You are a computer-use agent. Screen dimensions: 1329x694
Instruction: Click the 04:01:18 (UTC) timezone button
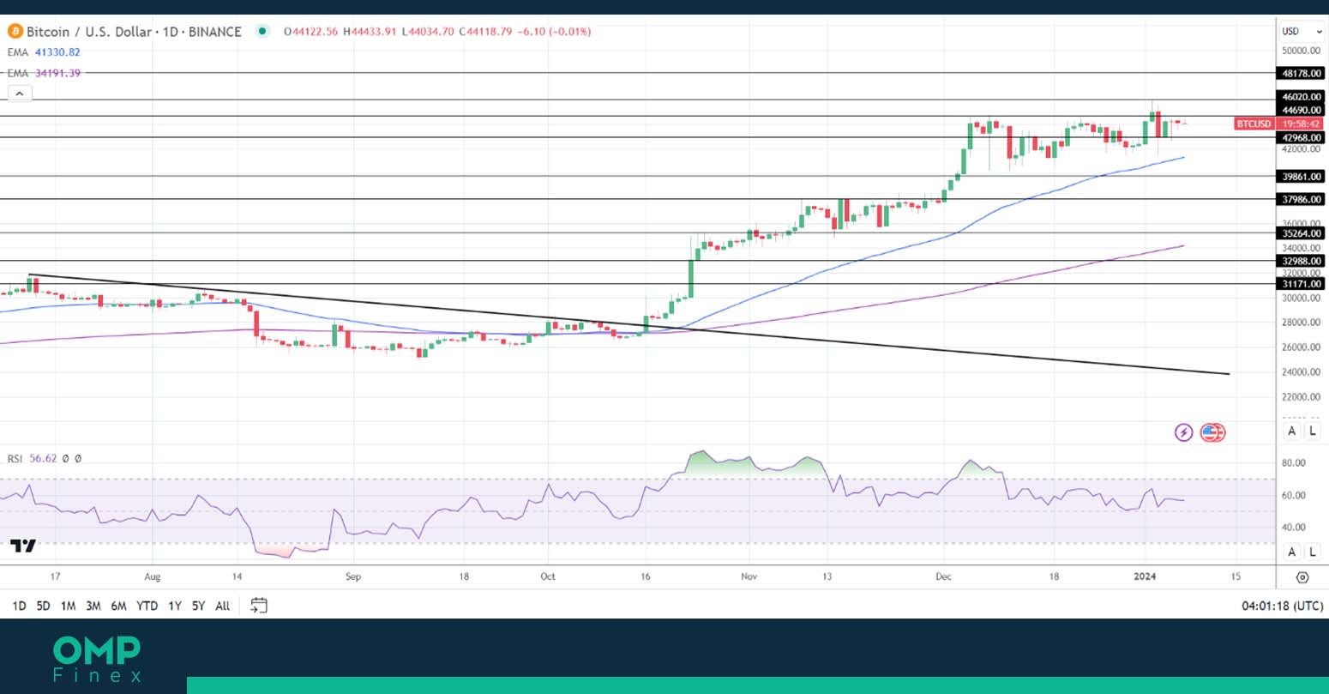click(1282, 606)
